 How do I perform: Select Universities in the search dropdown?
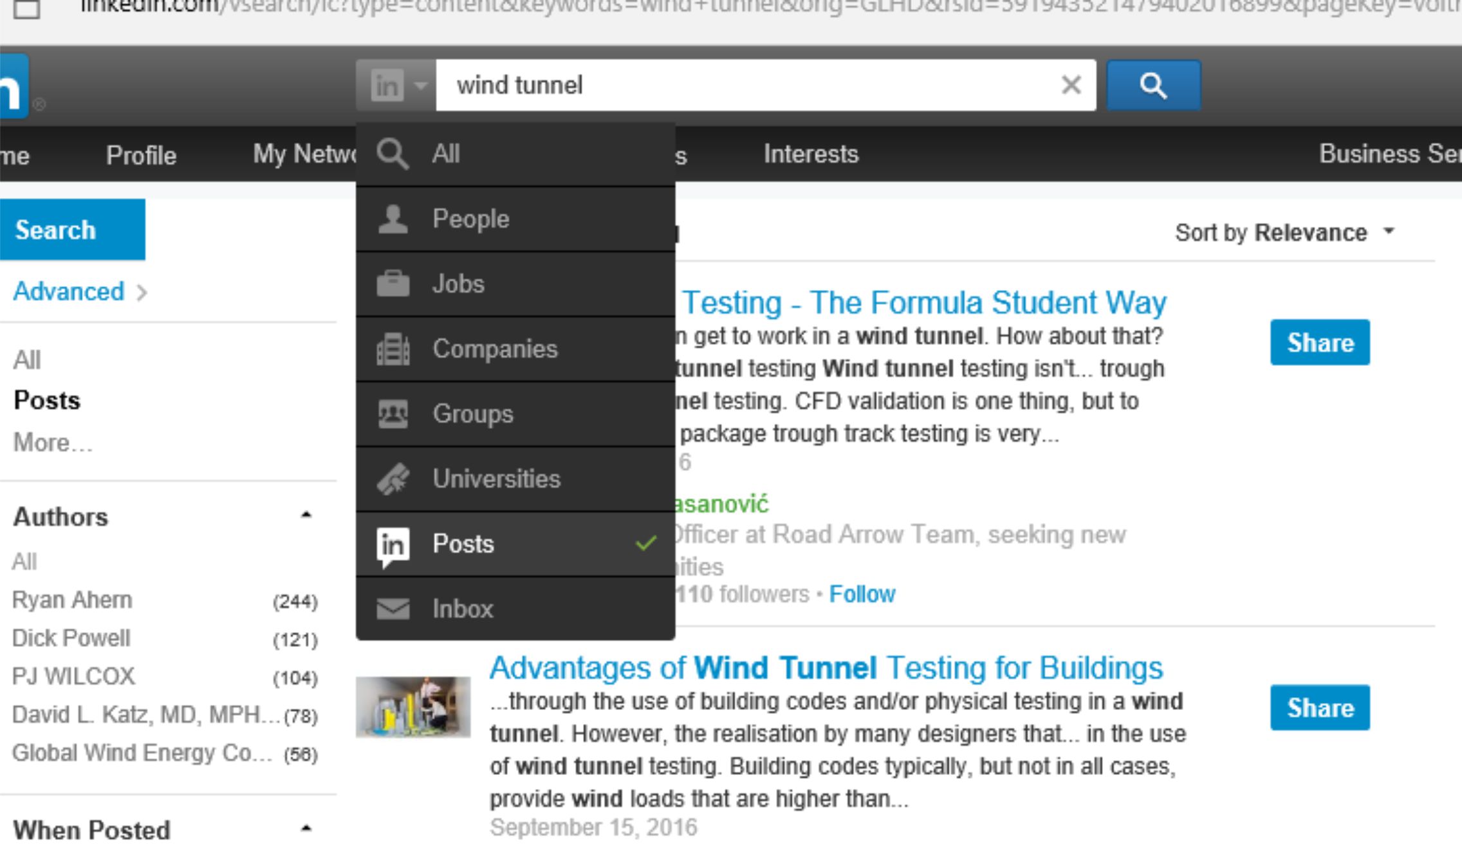click(x=515, y=479)
